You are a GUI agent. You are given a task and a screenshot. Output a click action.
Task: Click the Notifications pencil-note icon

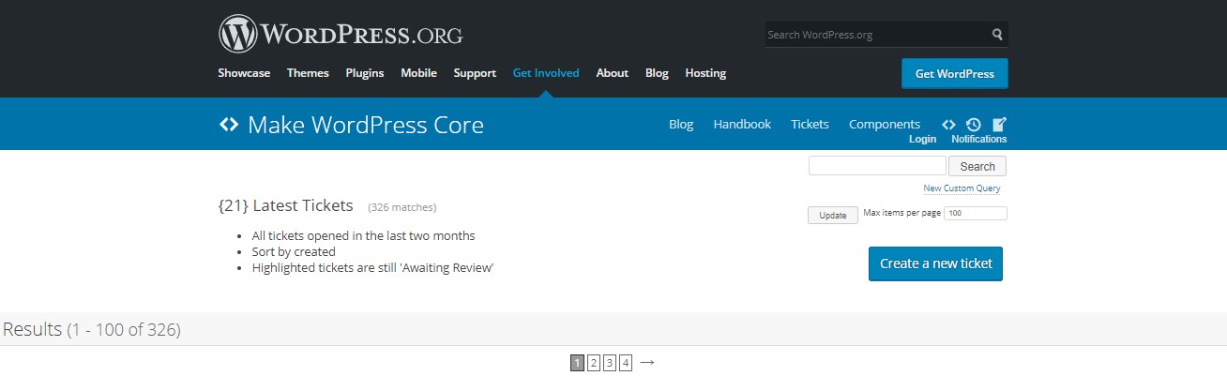coord(999,124)
